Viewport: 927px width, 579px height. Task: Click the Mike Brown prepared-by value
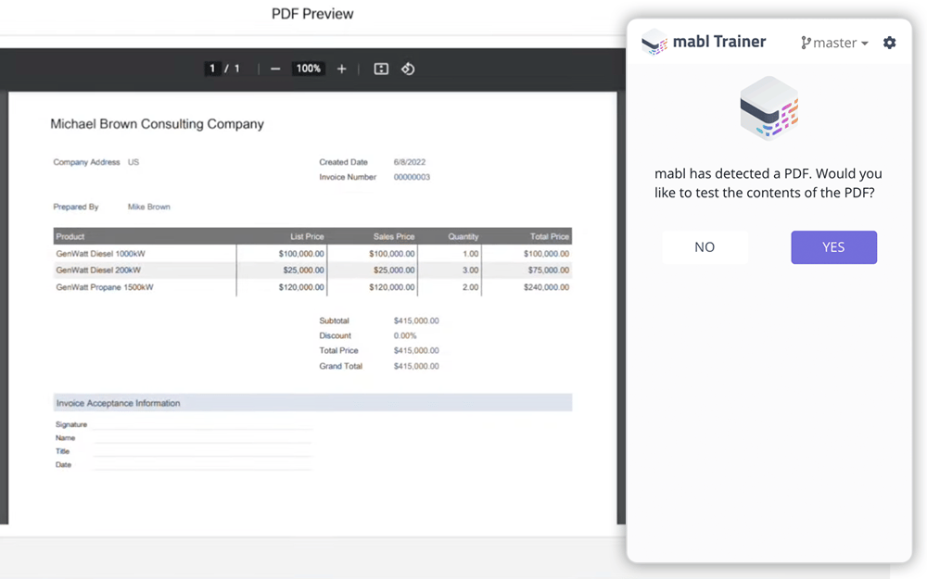point(149,207)
